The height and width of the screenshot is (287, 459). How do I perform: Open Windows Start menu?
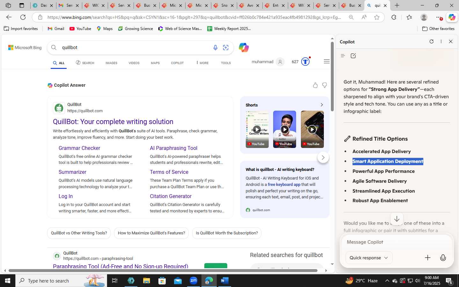click(8, 281)
